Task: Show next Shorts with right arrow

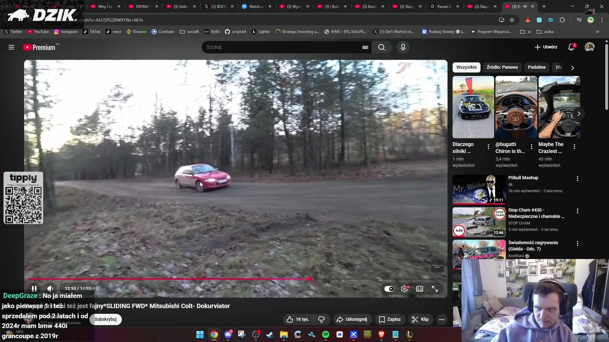Action: [x=579, y=114]
